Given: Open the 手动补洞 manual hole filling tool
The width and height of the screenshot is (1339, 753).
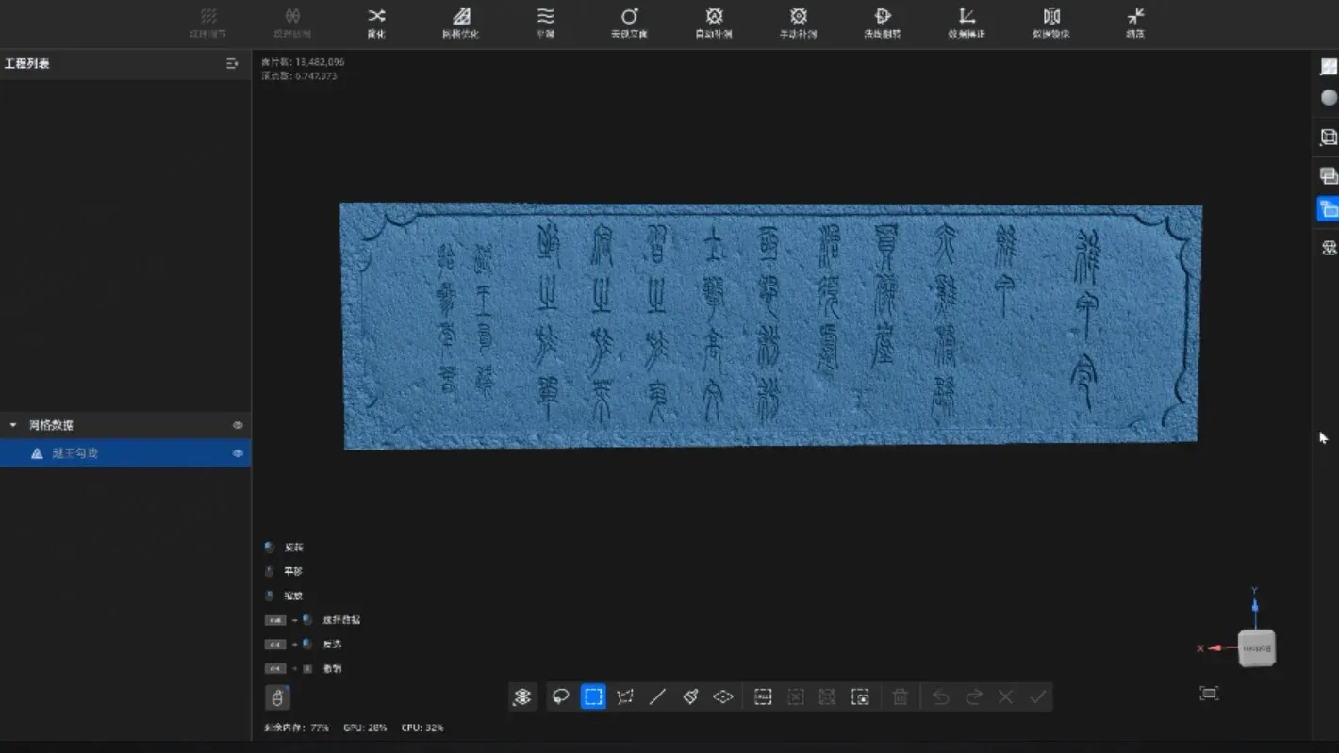Looking at the screenshot, I should click(x=798, y=23).
